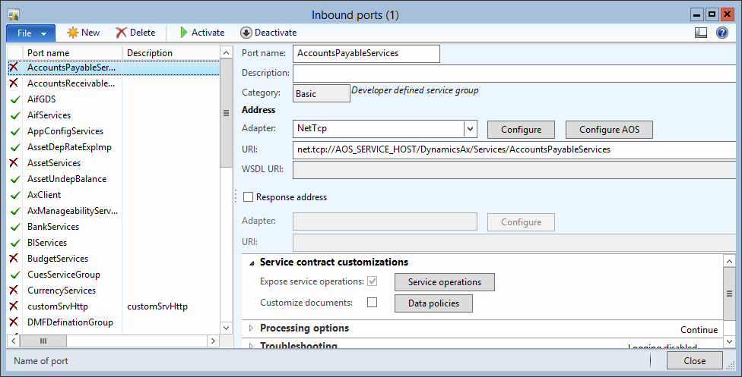Screen dimensions: 742x377
Task: Click the green Activate play icon
Action: coord(184,33)
